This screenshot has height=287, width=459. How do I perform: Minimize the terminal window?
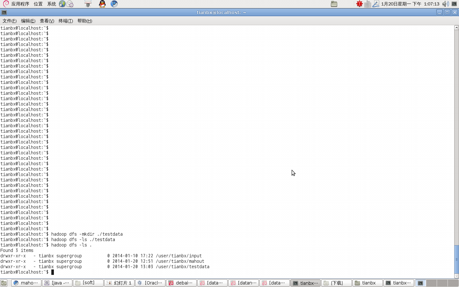440,12
